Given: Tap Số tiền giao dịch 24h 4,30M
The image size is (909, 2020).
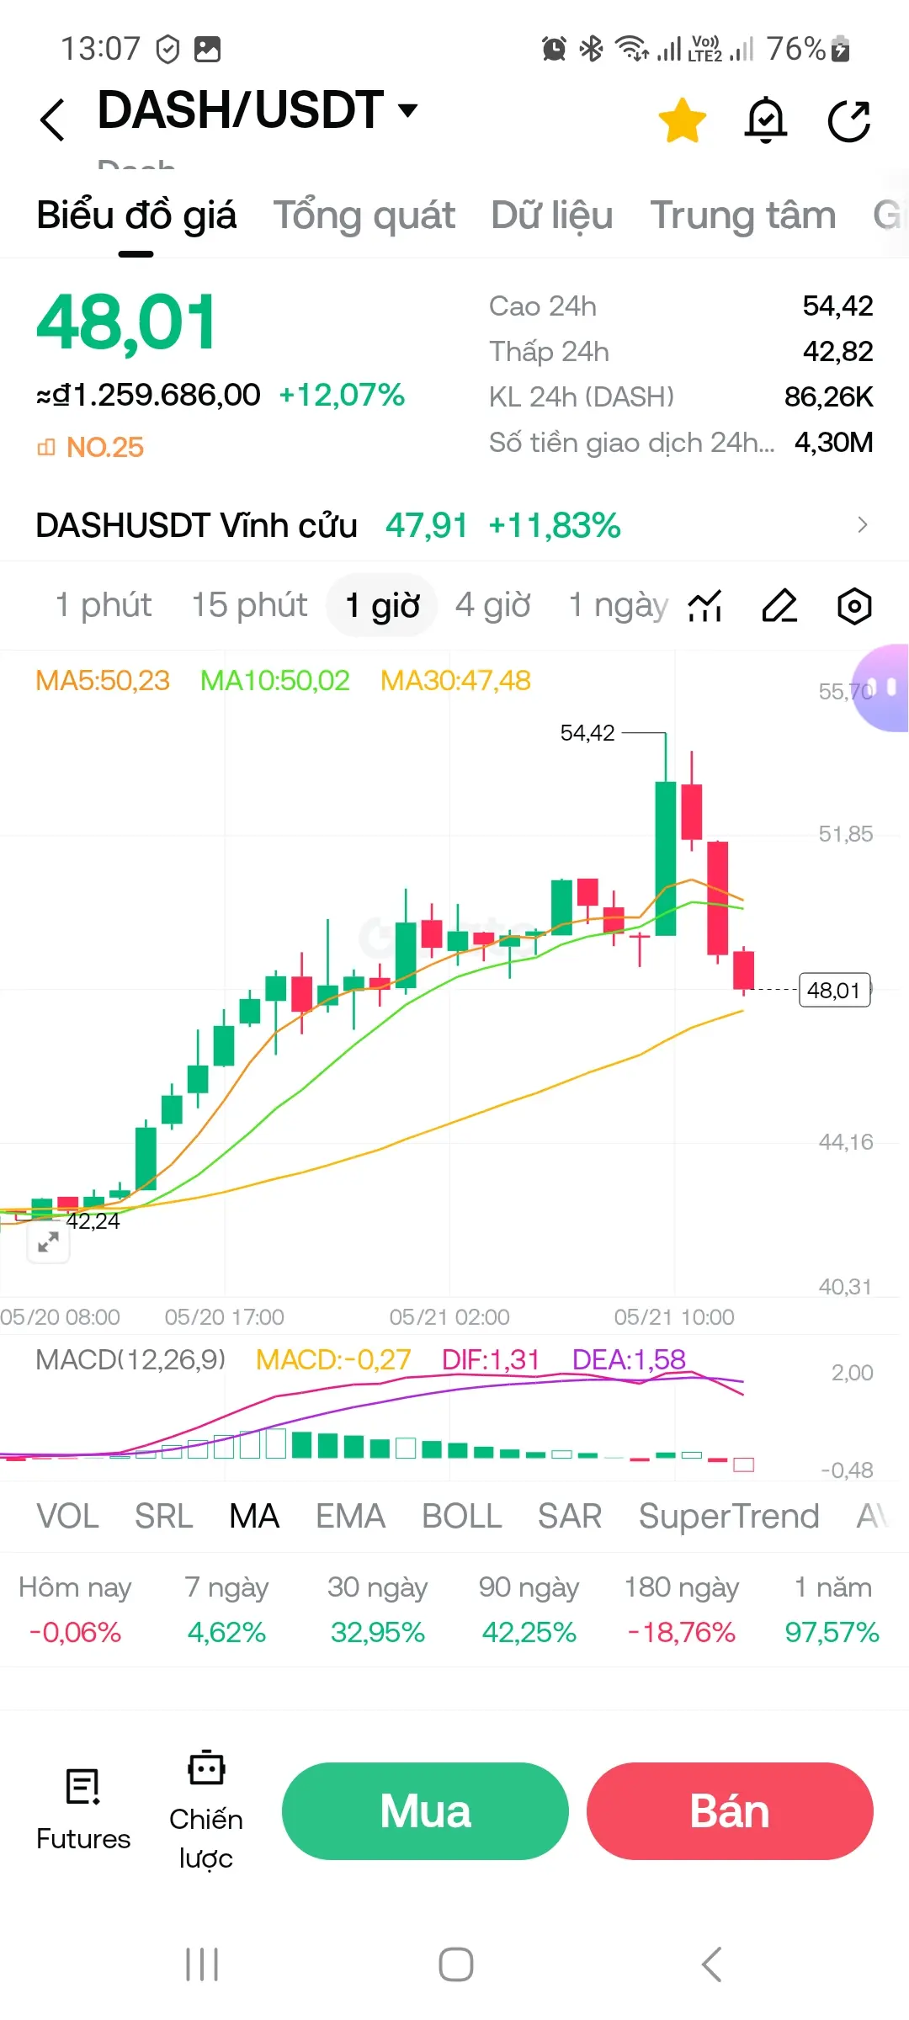Looking at the screenshot, I should 833,442.
